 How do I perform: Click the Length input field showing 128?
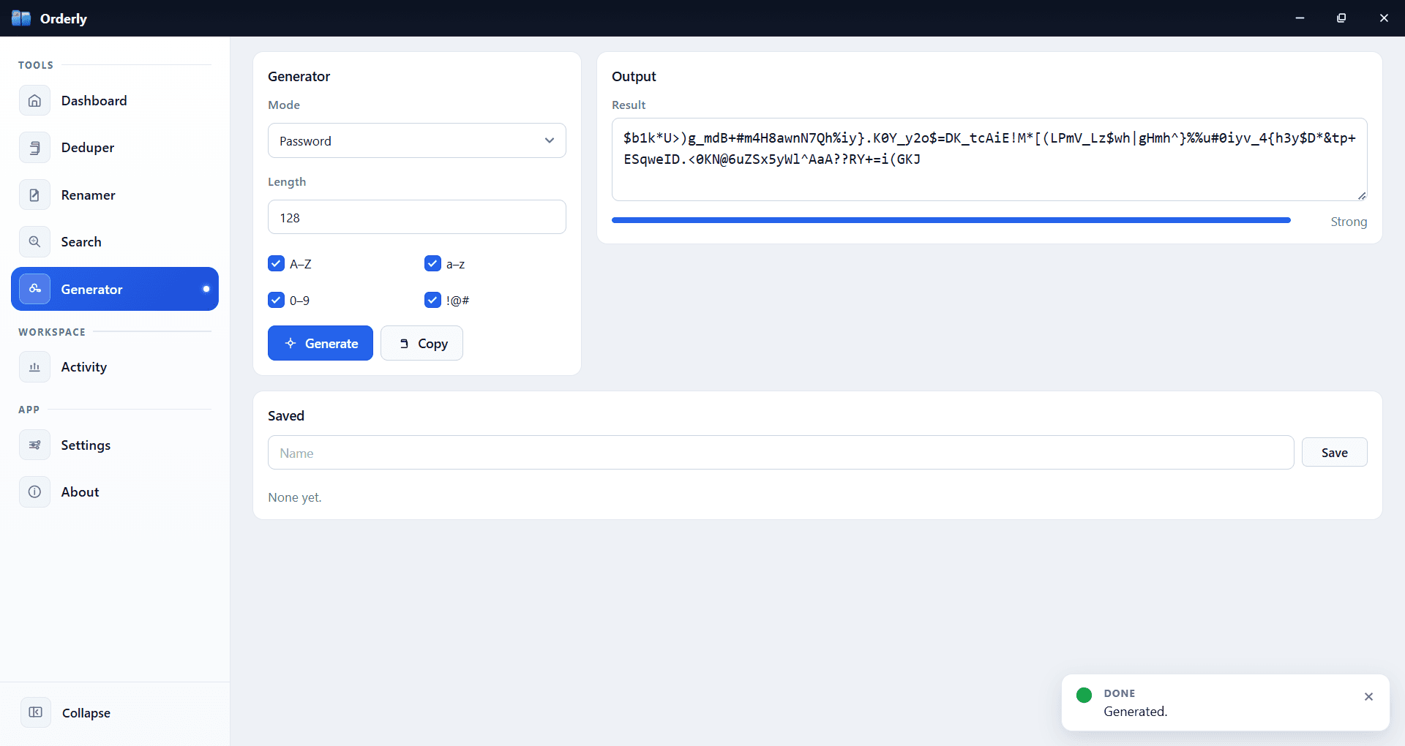point(417,217)
